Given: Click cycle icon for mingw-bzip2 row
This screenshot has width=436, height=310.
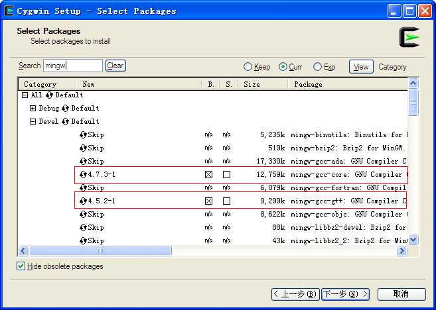Looking at the screenshot, I should point(83,148).
